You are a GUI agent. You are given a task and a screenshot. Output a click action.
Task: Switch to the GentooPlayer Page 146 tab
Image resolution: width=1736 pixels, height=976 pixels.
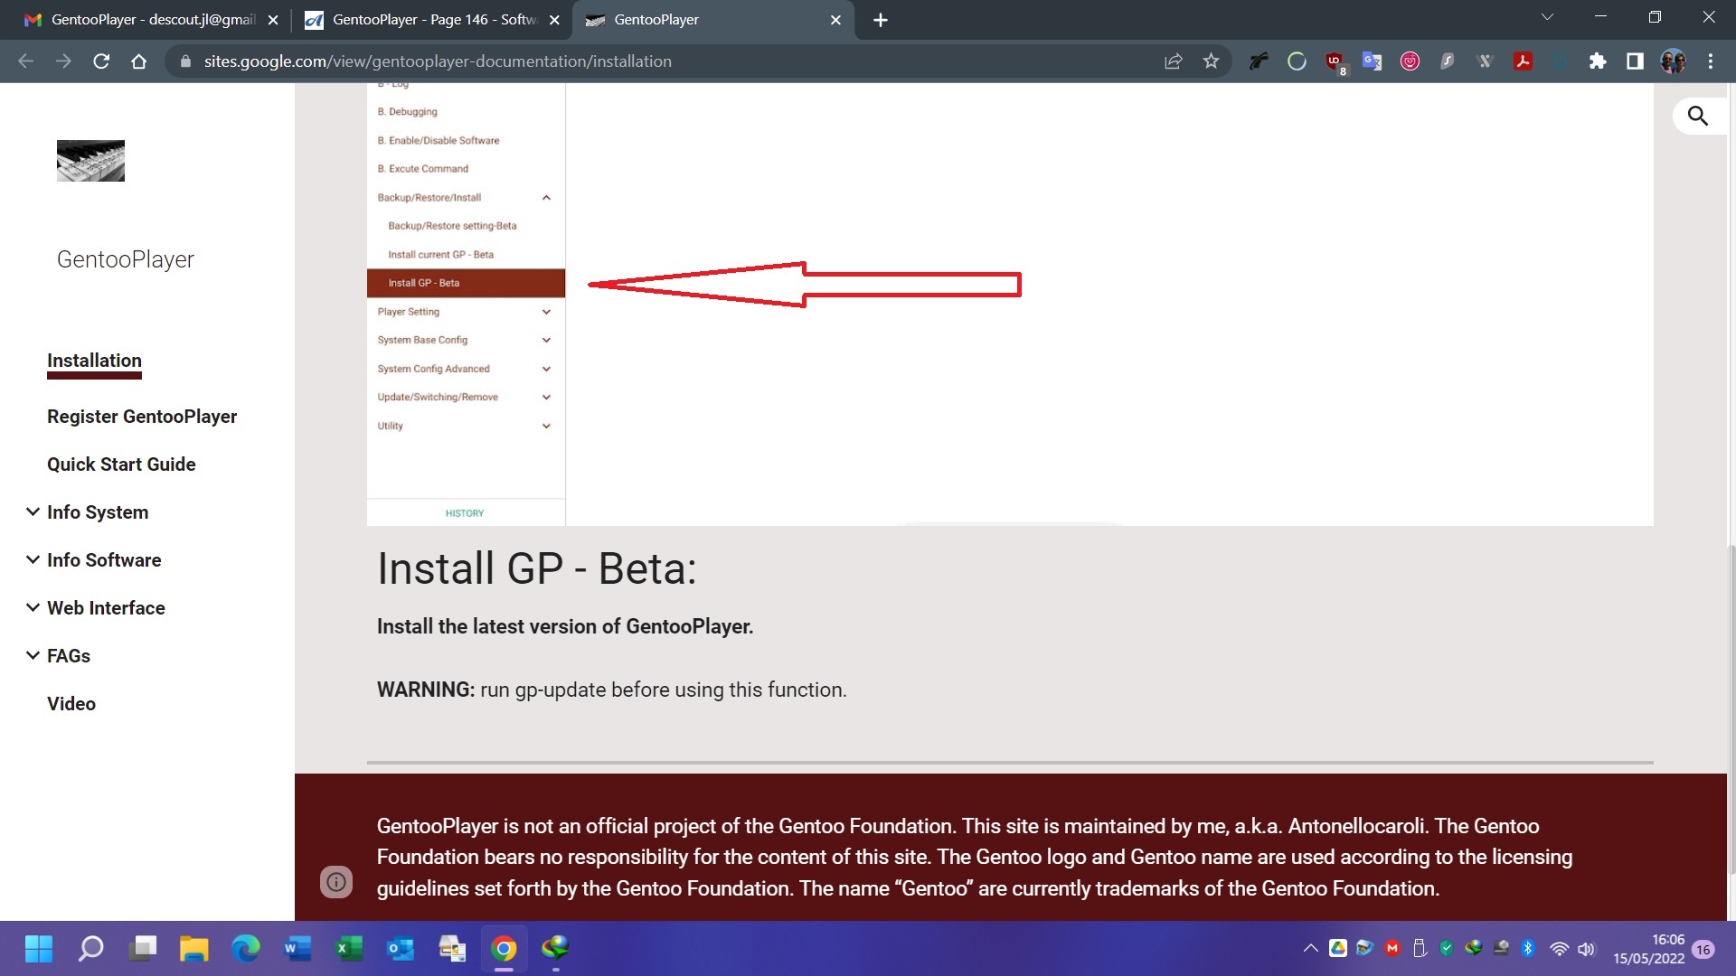(425, 20)
